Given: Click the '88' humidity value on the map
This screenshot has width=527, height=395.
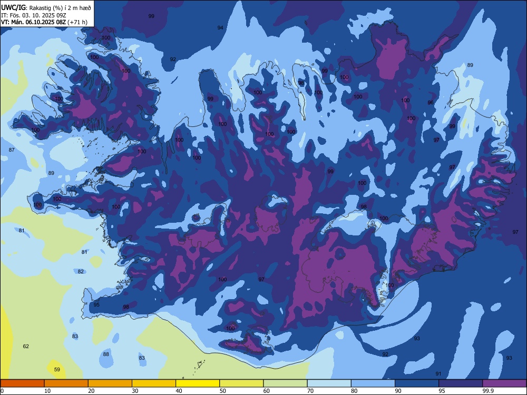Looking at the screenshot, I should [x=106, y=354].
